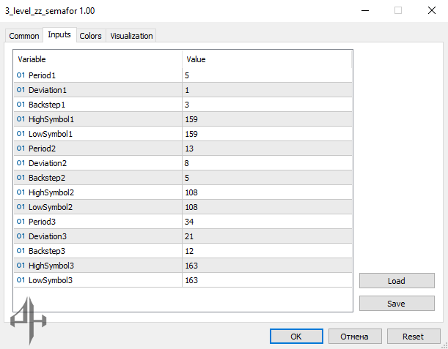Viewport: 448px width, 349px height.
Task: Save the current input settings
Action: point(397,304)
